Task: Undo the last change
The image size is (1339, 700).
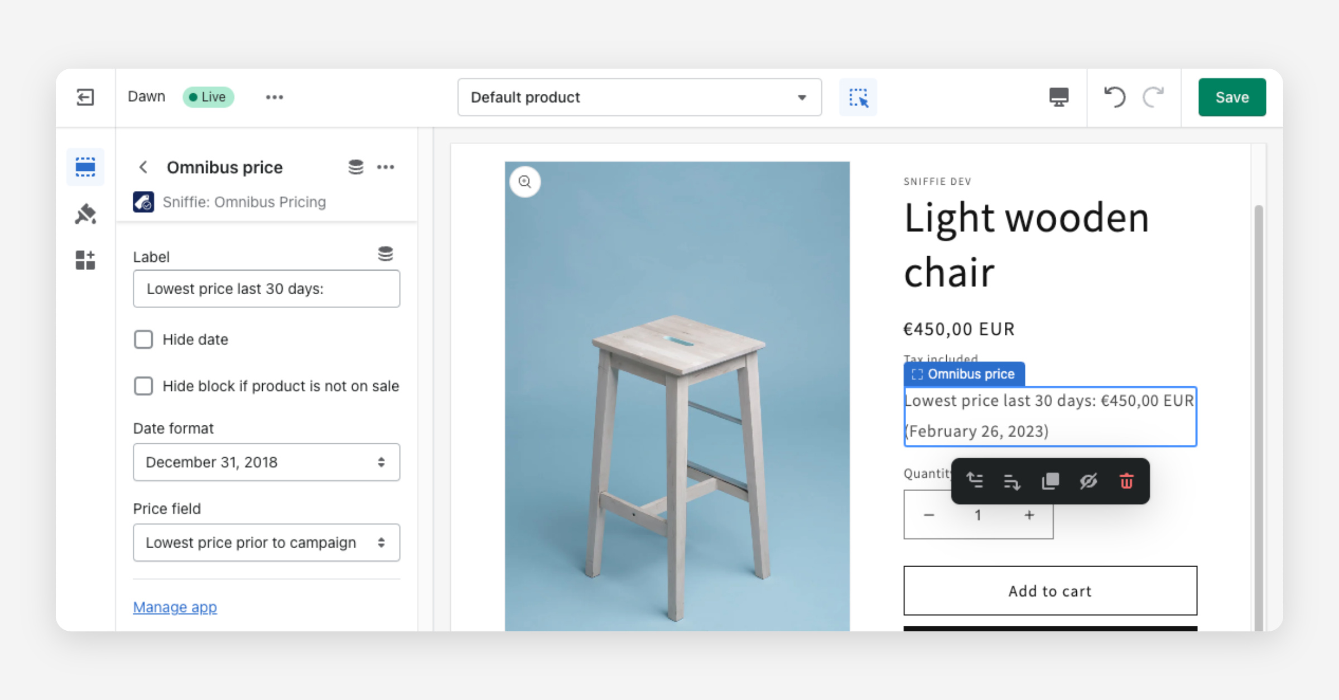Action: [x=1114, y=97]
